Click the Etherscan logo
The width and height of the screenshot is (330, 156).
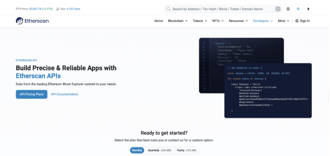(x=32, y=21)
